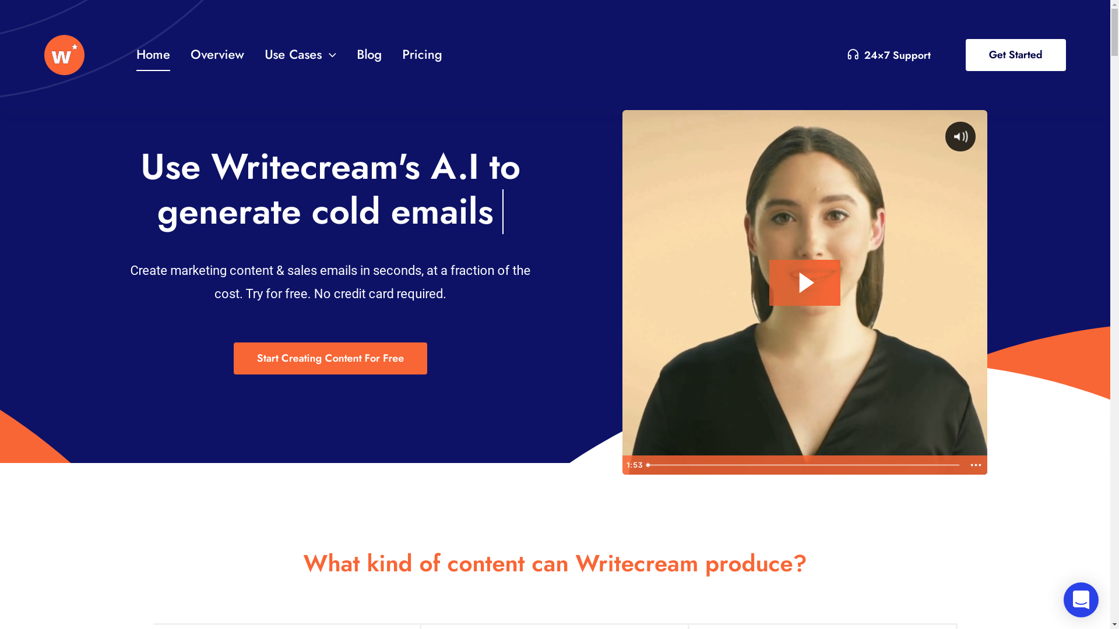The width and height of the screenshot is (1119, 629).
Task: Click the Overview navigation menu item
Action: 217,55
